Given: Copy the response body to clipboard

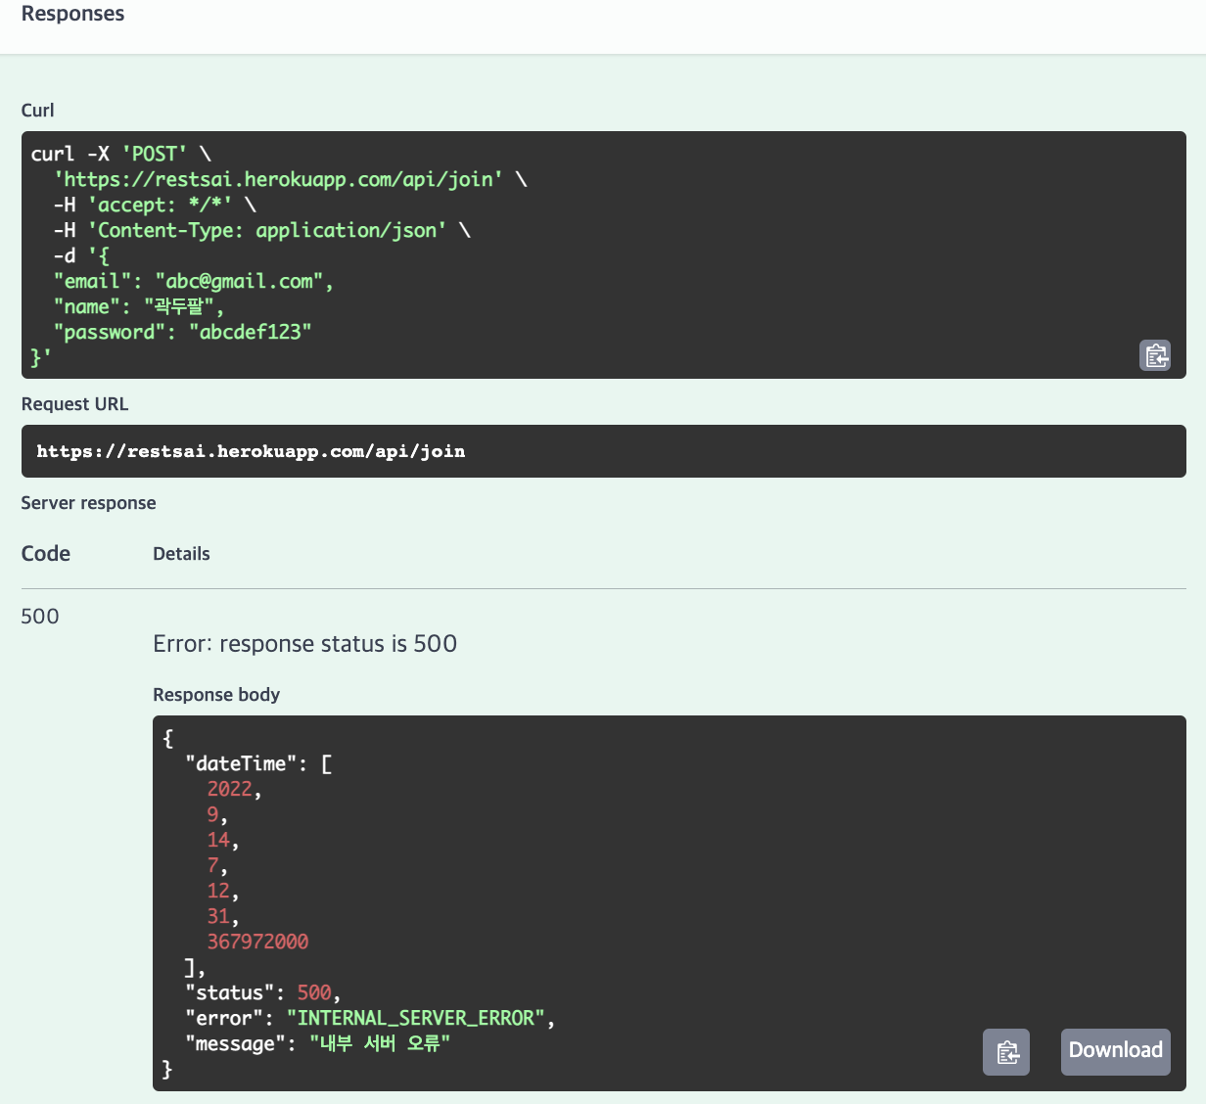Looking at the screenshot, I should click(x=1006, y=1052).
